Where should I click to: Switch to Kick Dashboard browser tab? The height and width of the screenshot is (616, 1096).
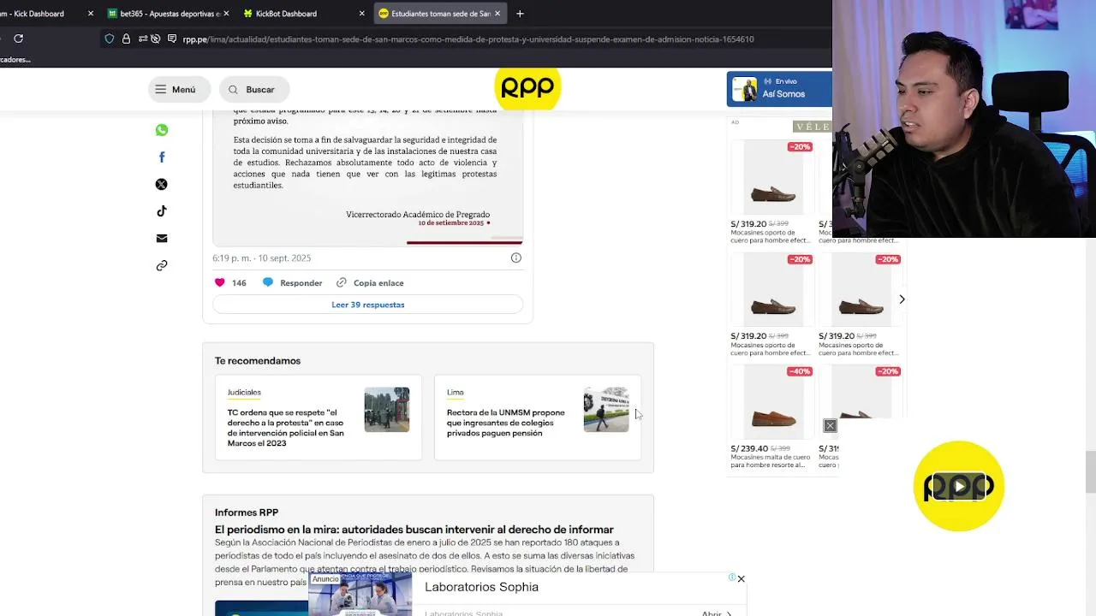click(x=41, y=14)
